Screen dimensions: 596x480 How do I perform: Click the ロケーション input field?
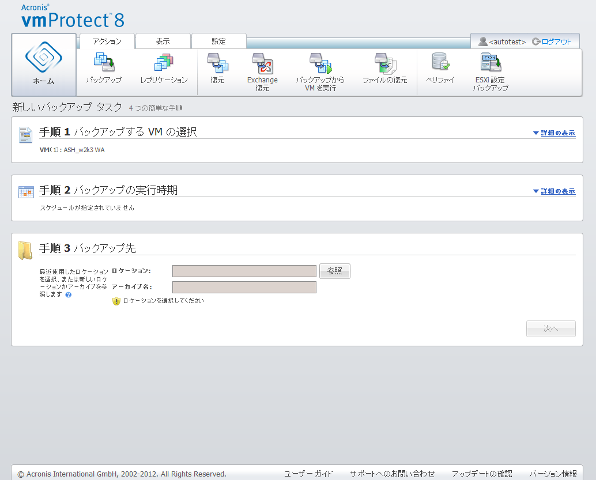pos(244,271)
